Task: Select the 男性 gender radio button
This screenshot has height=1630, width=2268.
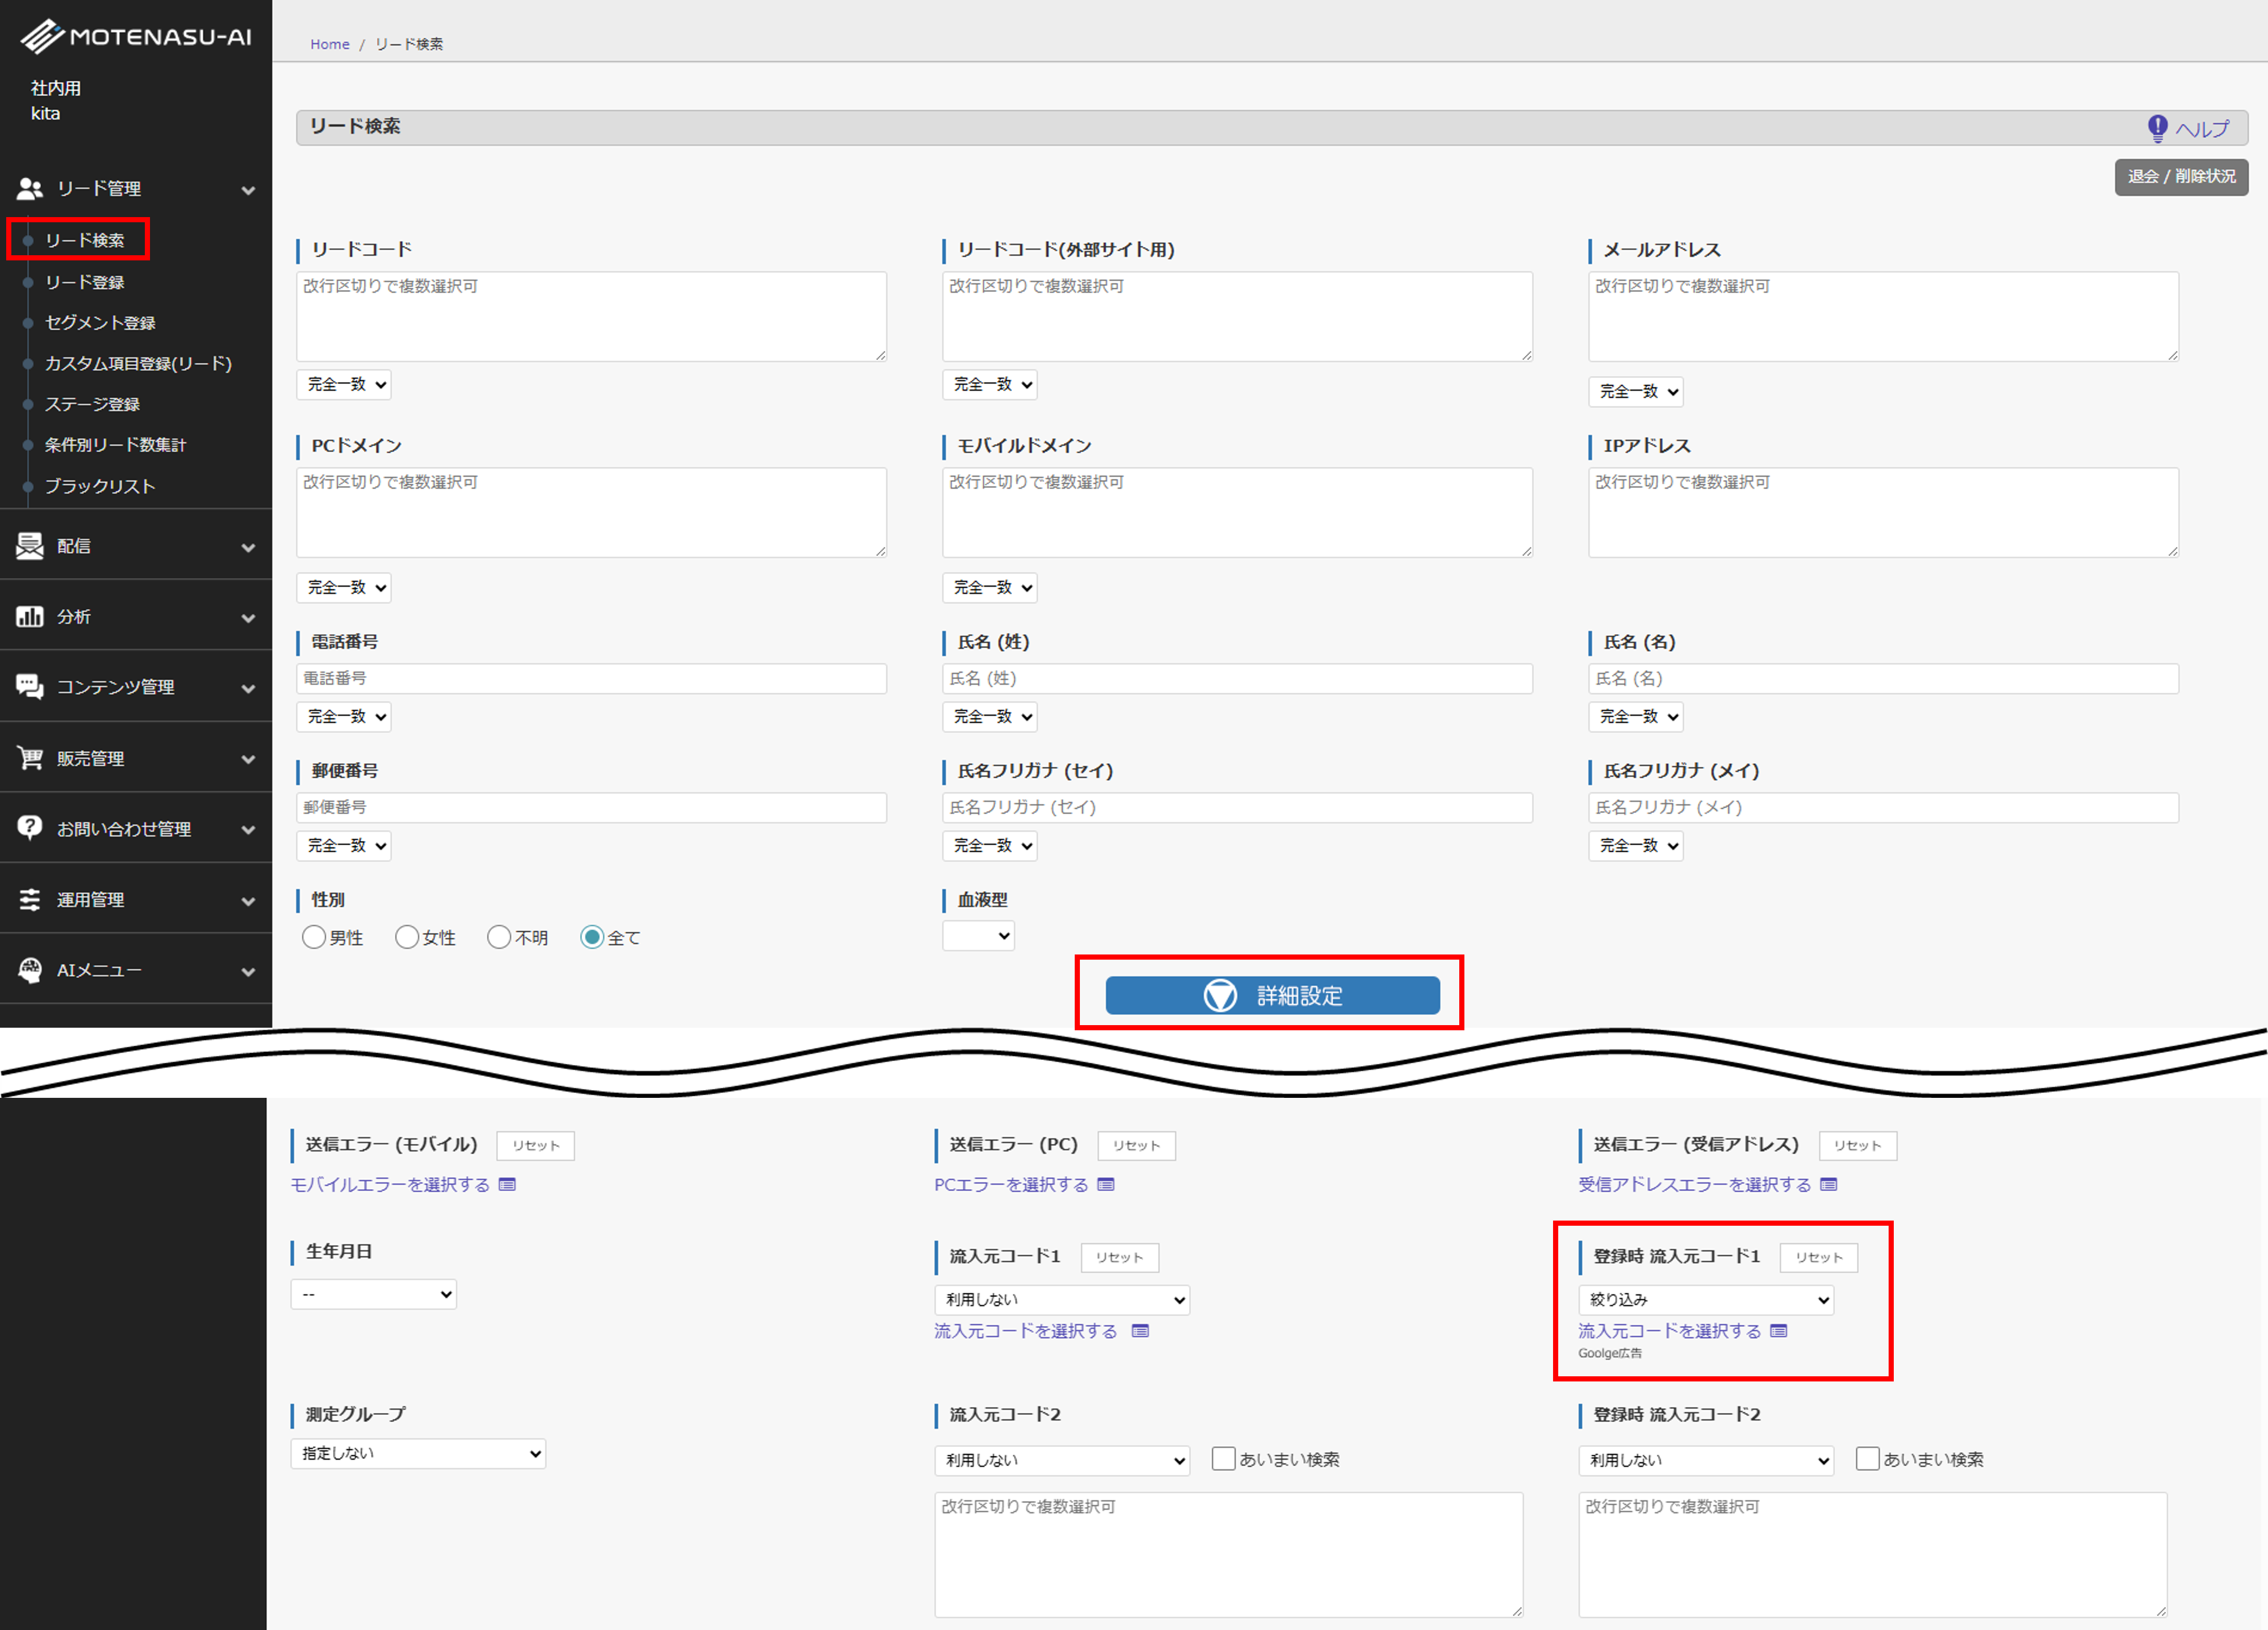Action: (x=314, y=936)
